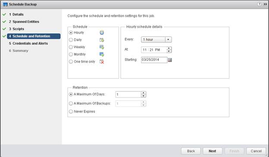Image resolution: width=269 pixels, height=157 pixels.
Task: Go to step 5 Credentials and Alerts
Action: (x=28, y=44)
